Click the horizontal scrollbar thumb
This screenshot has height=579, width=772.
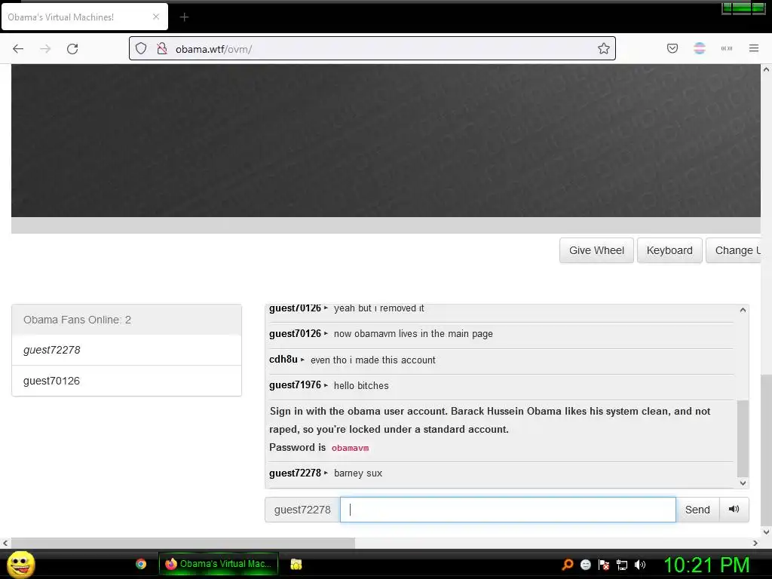tap(182, 543)
